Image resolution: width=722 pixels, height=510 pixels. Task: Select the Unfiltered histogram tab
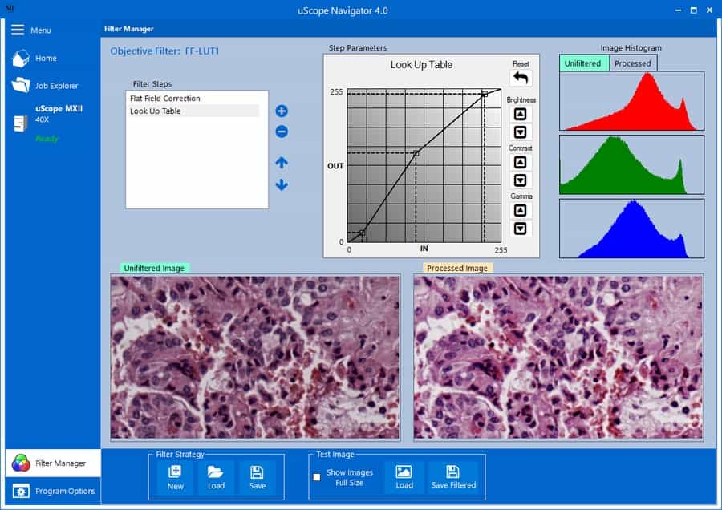click(583, 63)
